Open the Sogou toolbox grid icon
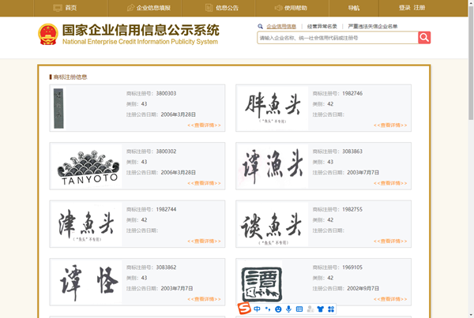The height and width of the screenshot is (318, 474). (331, 309)
